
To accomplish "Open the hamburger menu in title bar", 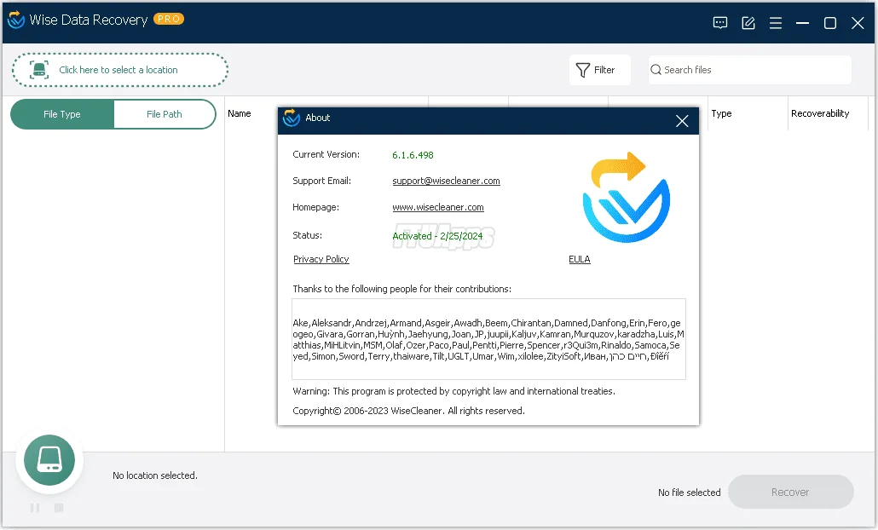I will [x=776, y=23].
